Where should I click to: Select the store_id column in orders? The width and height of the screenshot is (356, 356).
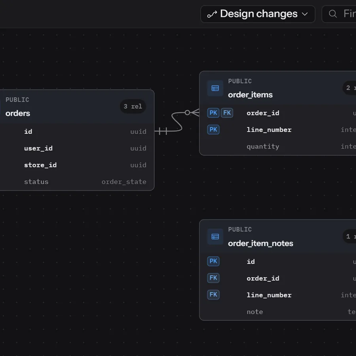(40, 165)
